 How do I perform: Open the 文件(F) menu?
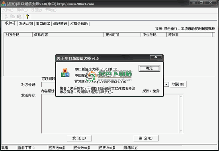point(8,10)
